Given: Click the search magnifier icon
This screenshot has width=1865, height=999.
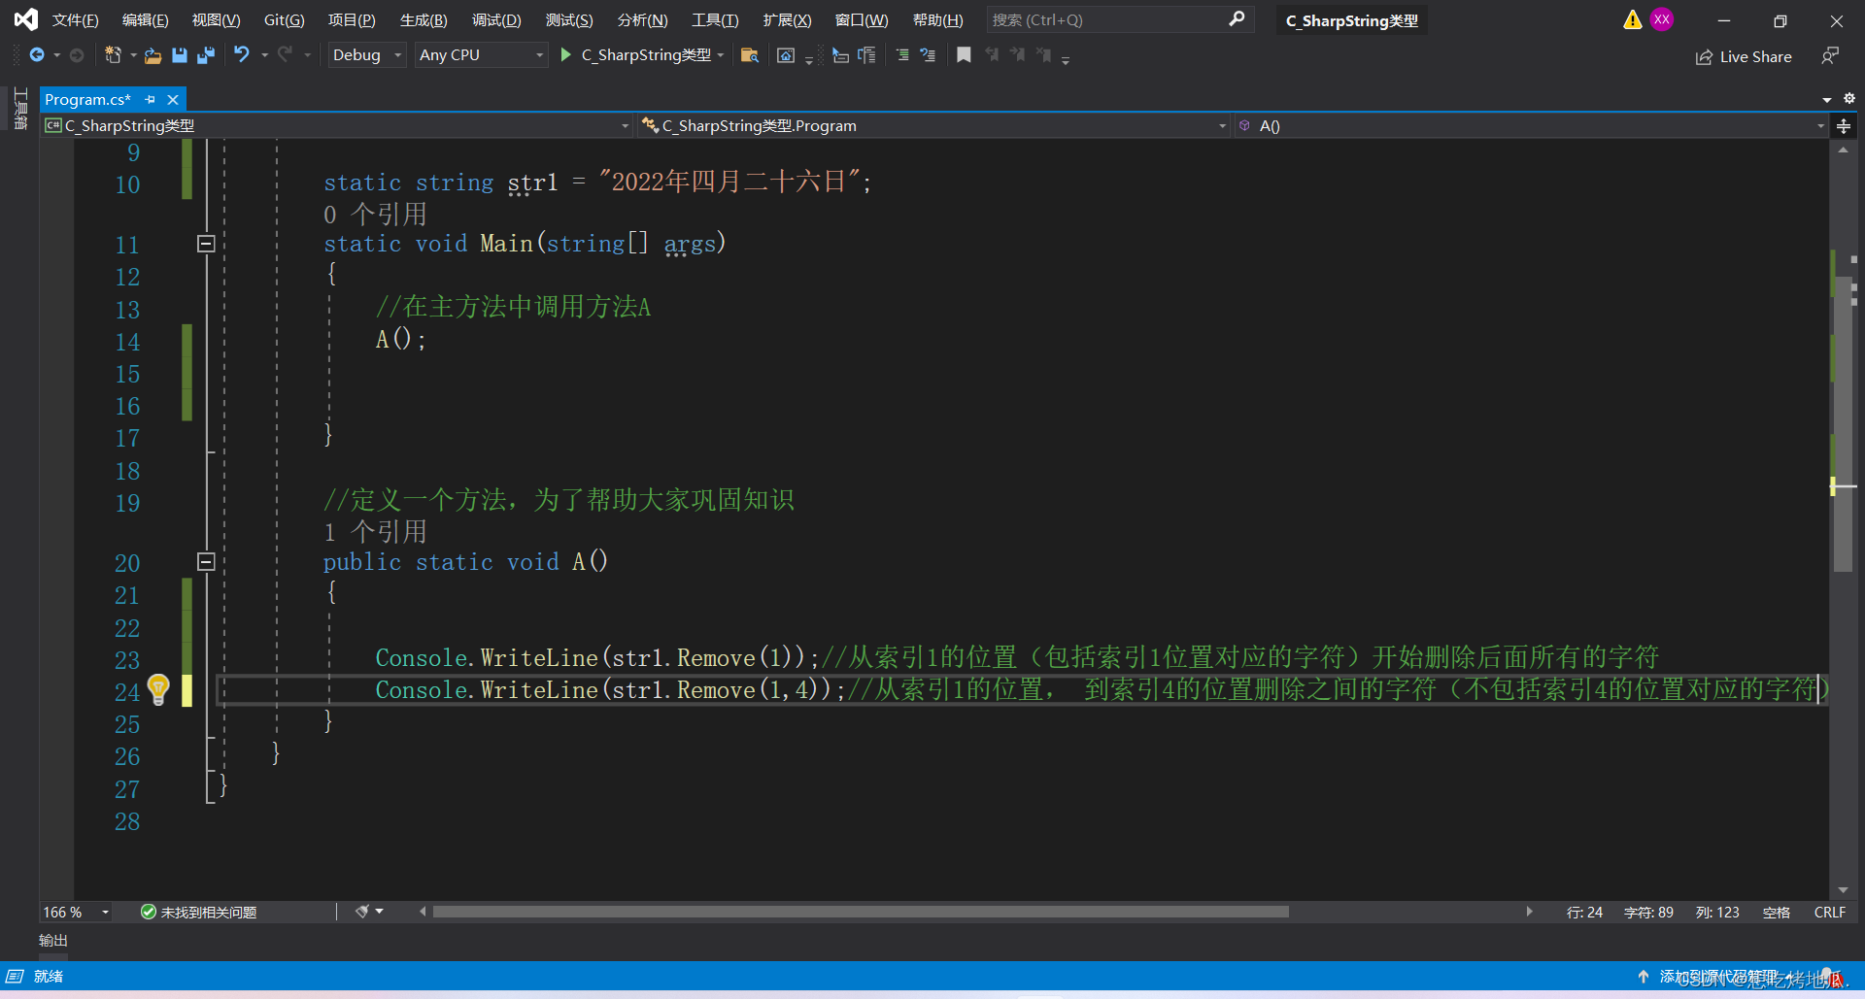Looking at the screenshot, I should tap(1237, 19).
